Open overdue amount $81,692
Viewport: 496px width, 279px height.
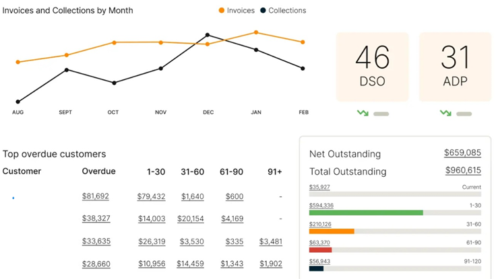pos(96,196)
